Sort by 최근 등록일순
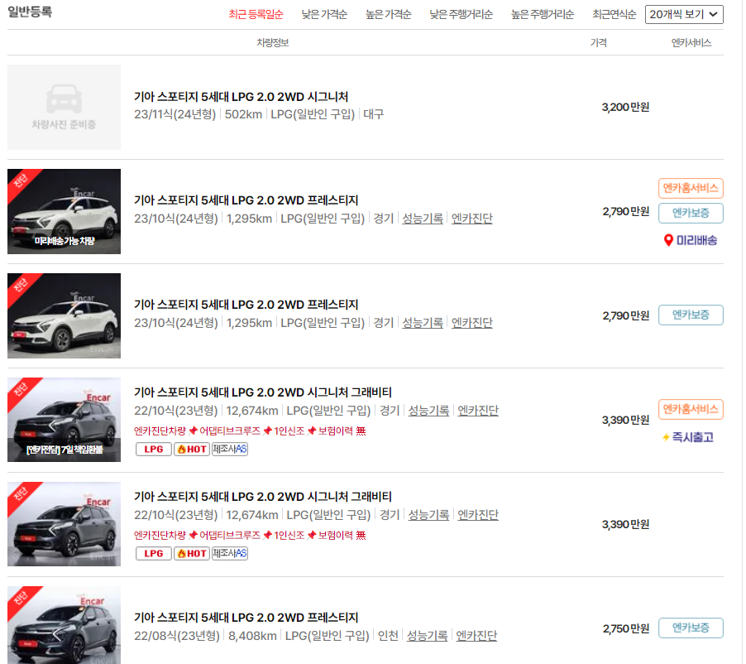 [256, 14]
